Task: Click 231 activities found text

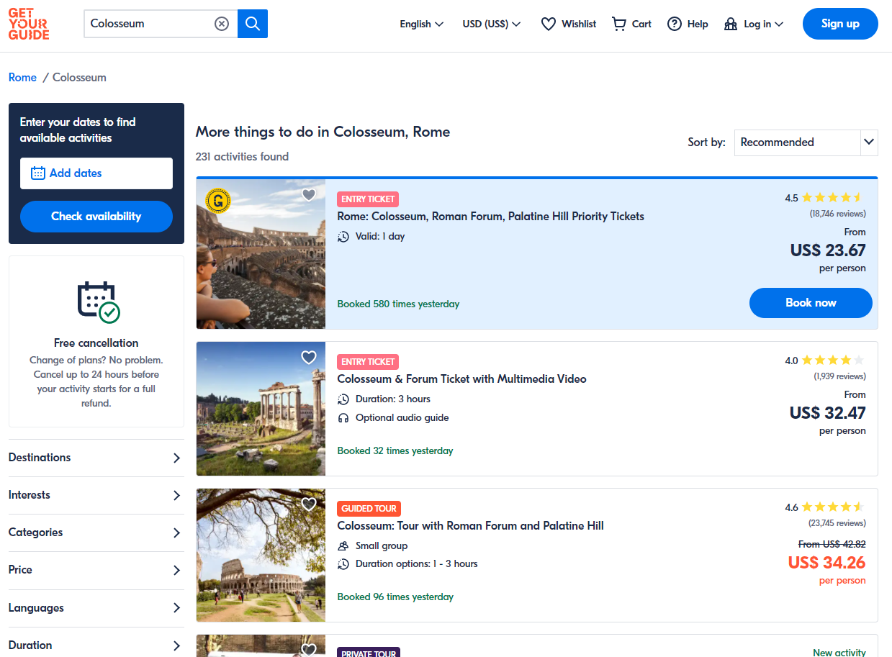Action: [242, 157]
